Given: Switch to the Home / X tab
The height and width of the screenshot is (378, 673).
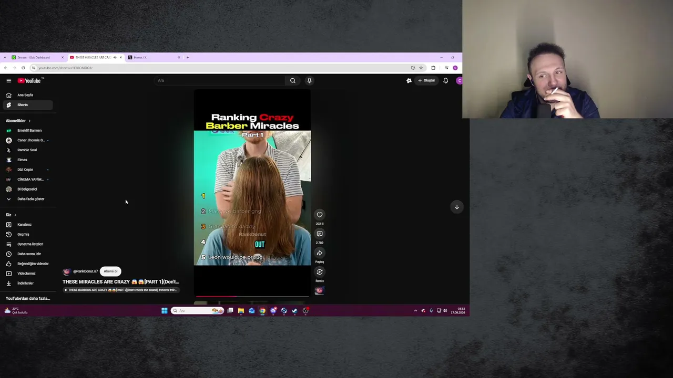Looking at the screenshot, I should [154, 57].
